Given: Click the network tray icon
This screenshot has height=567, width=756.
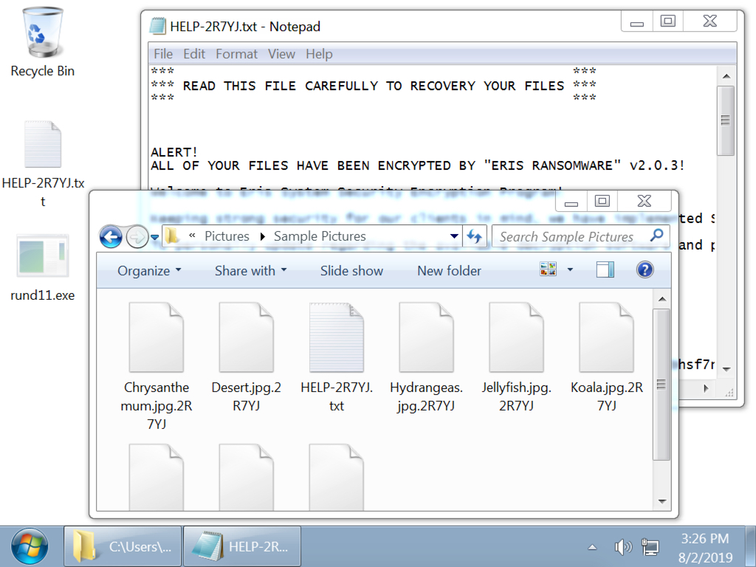Looking at the screenshot, I should pyautogui.click(x=650, y=547).
